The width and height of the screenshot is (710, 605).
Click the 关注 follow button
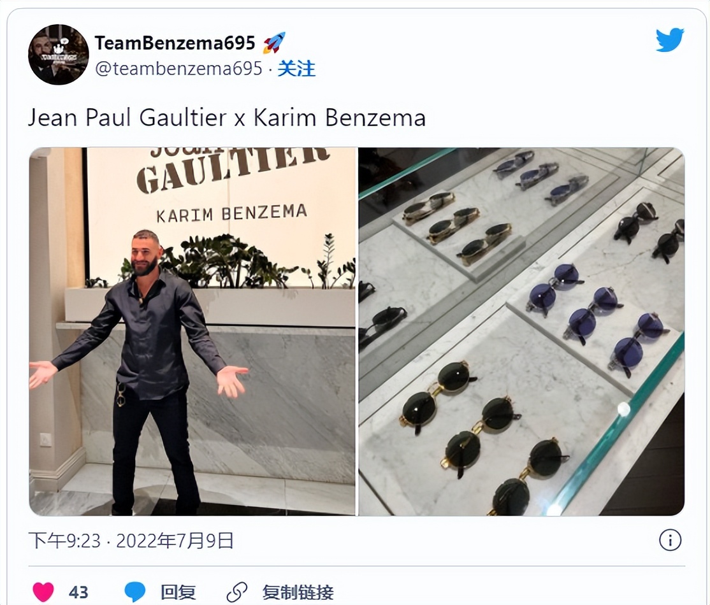296,69
